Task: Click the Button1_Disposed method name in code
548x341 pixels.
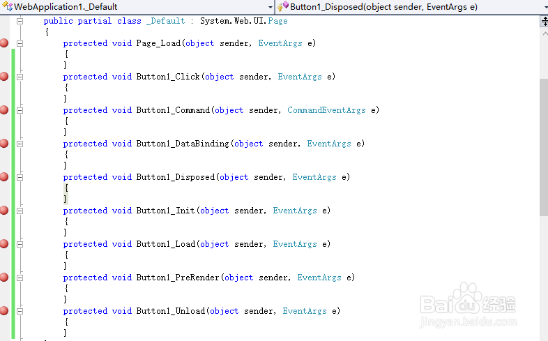Action: point(176,177)
